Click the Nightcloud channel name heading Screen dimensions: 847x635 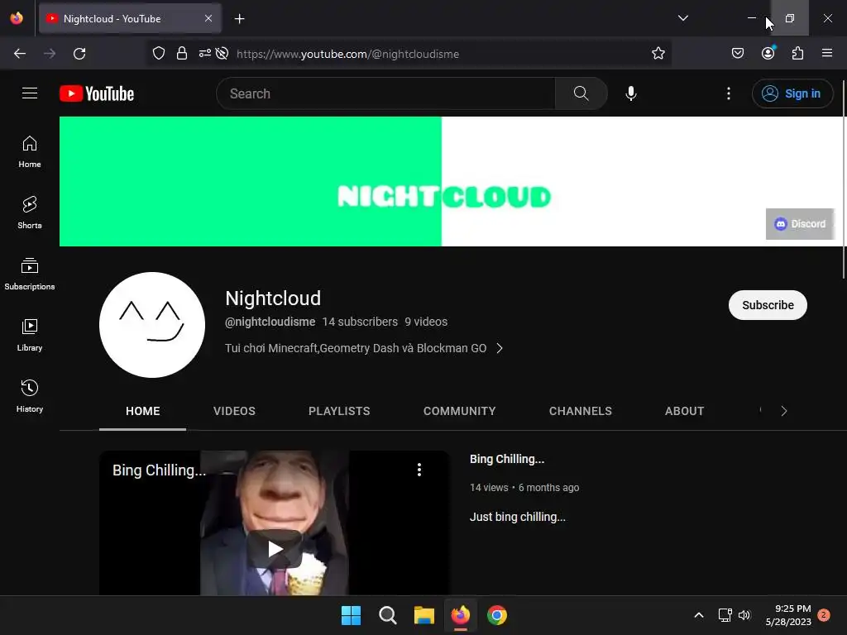(x=273, y=298)
